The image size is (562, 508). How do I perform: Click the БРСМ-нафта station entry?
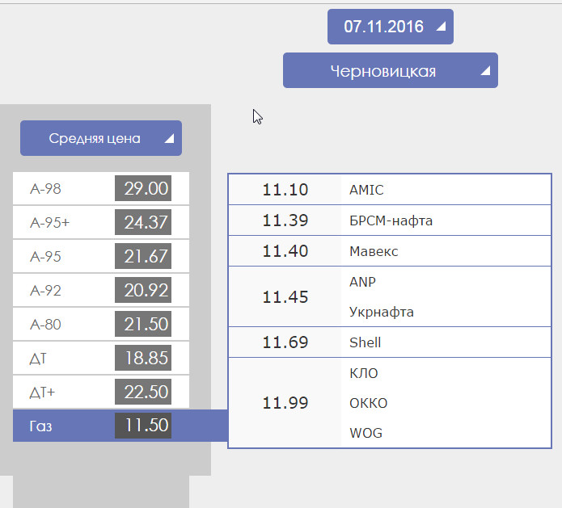click(x=384, y=220)
